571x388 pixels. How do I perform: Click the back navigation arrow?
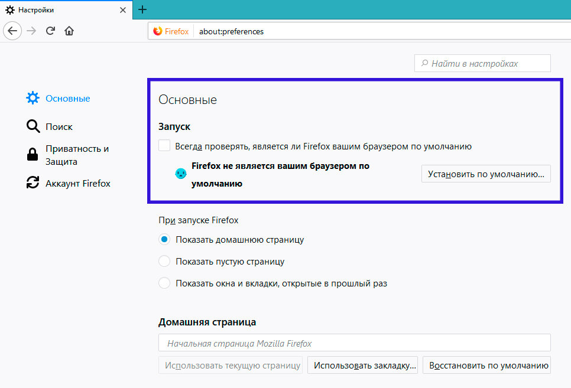pyautogui.click(x=12, y=31)
